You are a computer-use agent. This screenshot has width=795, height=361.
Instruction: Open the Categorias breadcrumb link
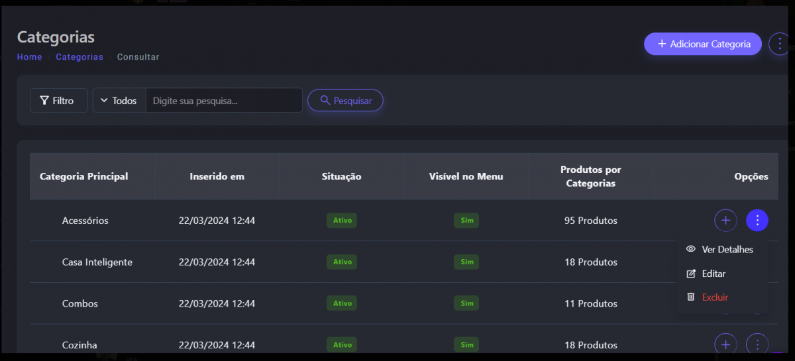point(79,57)
